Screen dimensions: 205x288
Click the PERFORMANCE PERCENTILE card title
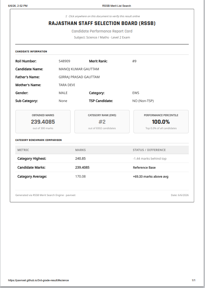[161, 115]
